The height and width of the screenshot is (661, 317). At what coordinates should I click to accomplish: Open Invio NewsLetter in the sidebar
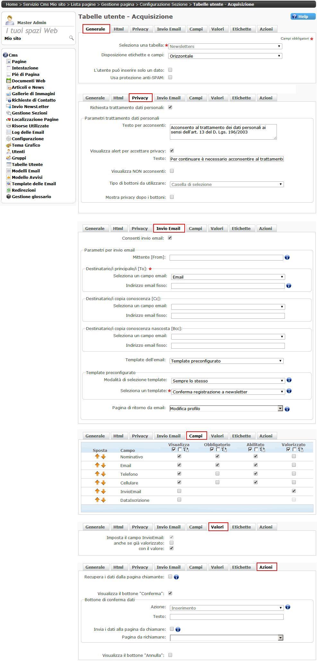[x=30, y=106]
